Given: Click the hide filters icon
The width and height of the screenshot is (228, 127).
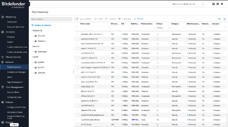Looking at the screenshot, I should coord(220,19).
